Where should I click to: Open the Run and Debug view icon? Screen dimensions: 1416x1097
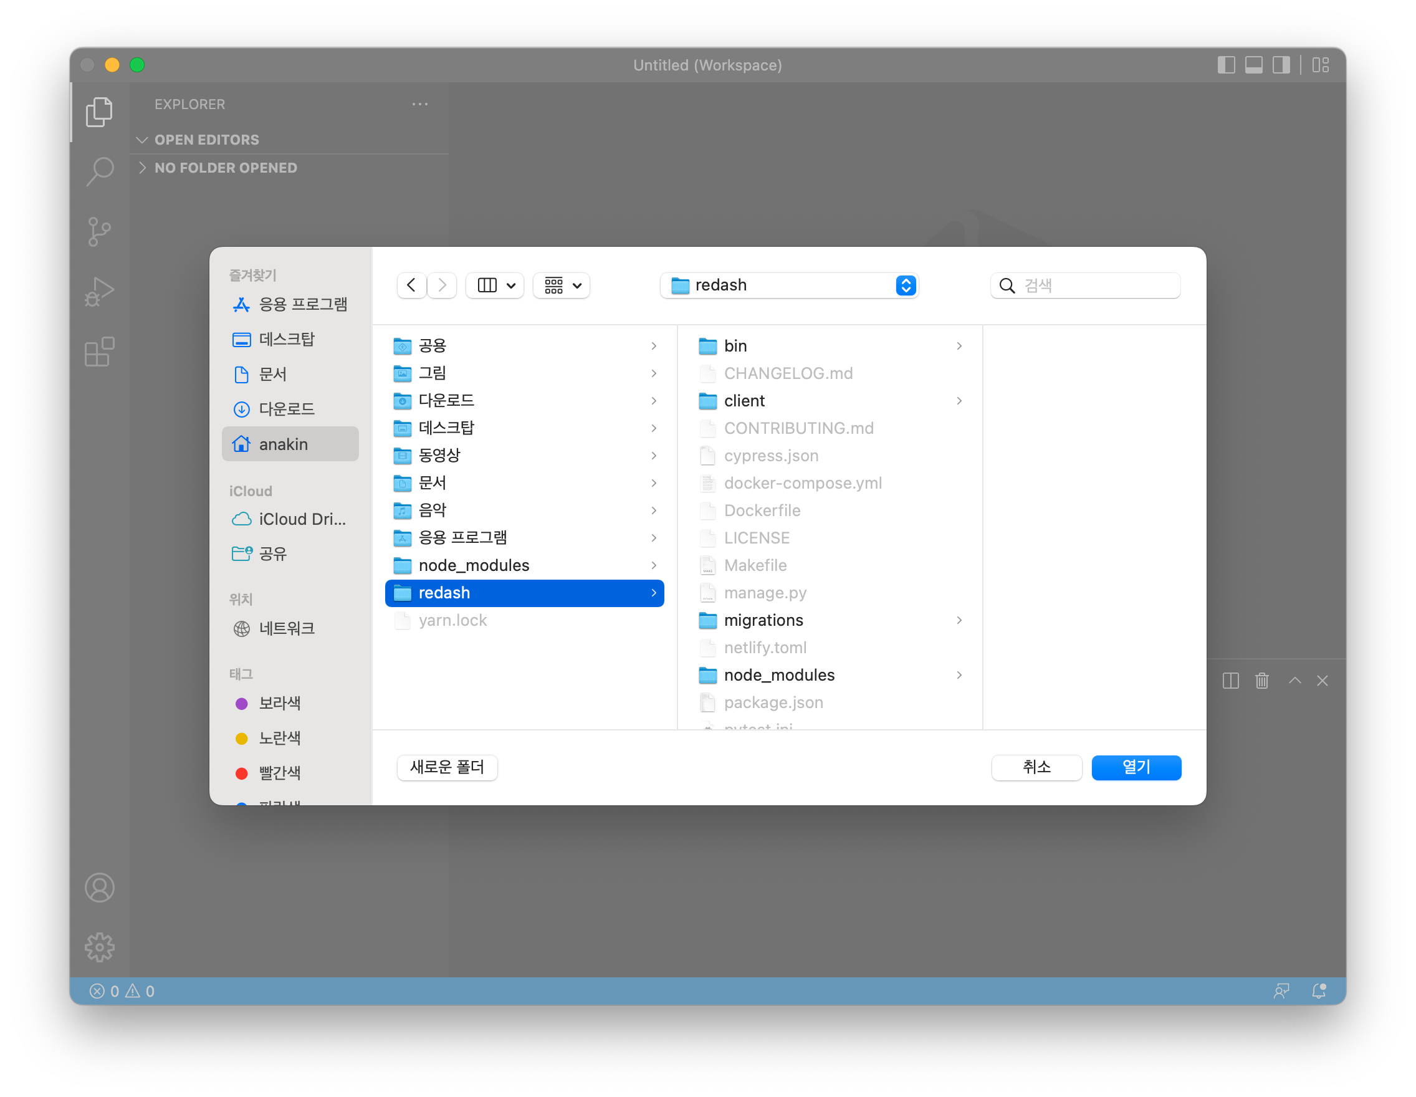tap(99, 292)
